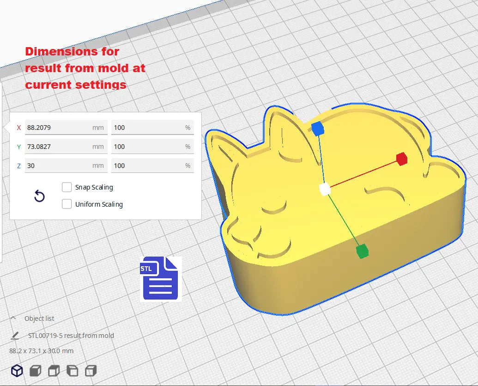Click the STL file document icon
This screenshot has height=386, width=478.
[x=160, y=278]
